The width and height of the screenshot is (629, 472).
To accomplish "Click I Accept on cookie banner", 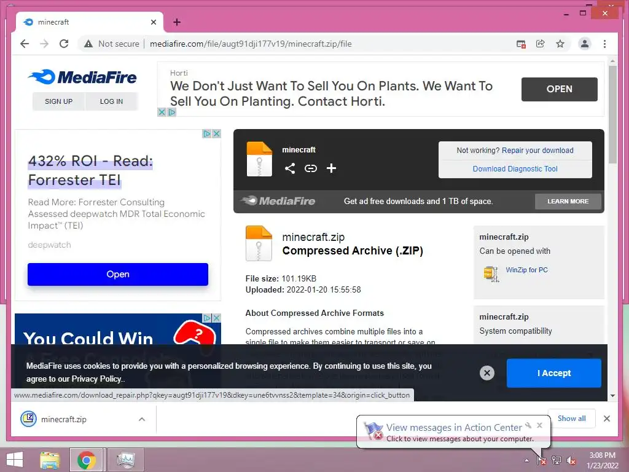I will click(554, 373).
